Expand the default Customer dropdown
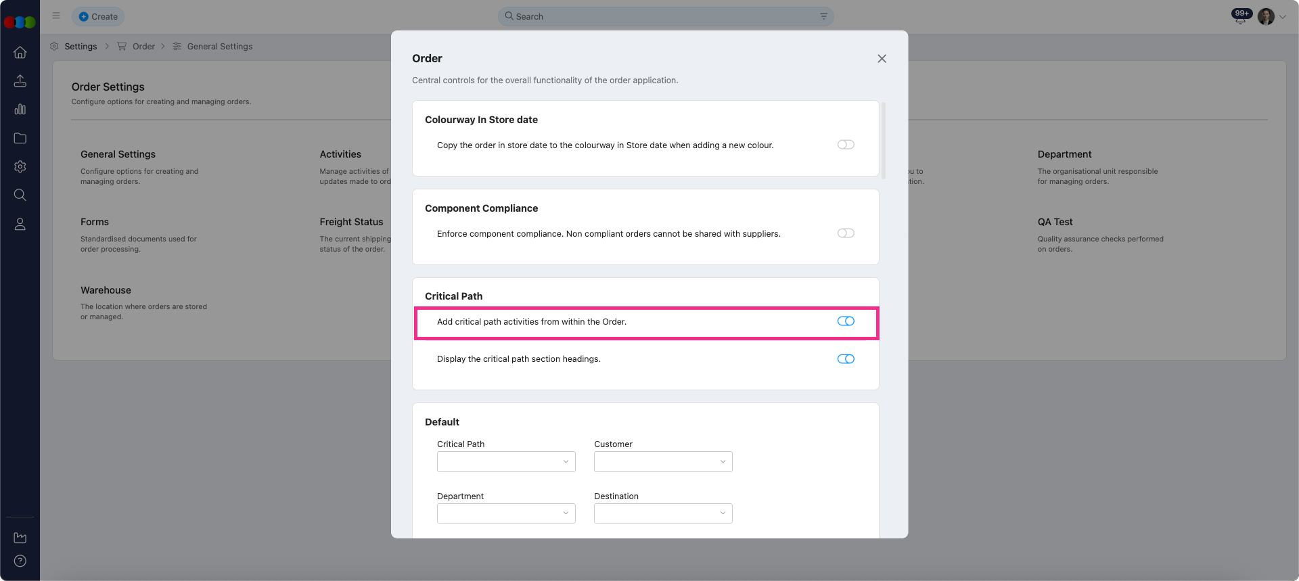1299x581 pixels. pyautogui.click(x=663, y=462)
